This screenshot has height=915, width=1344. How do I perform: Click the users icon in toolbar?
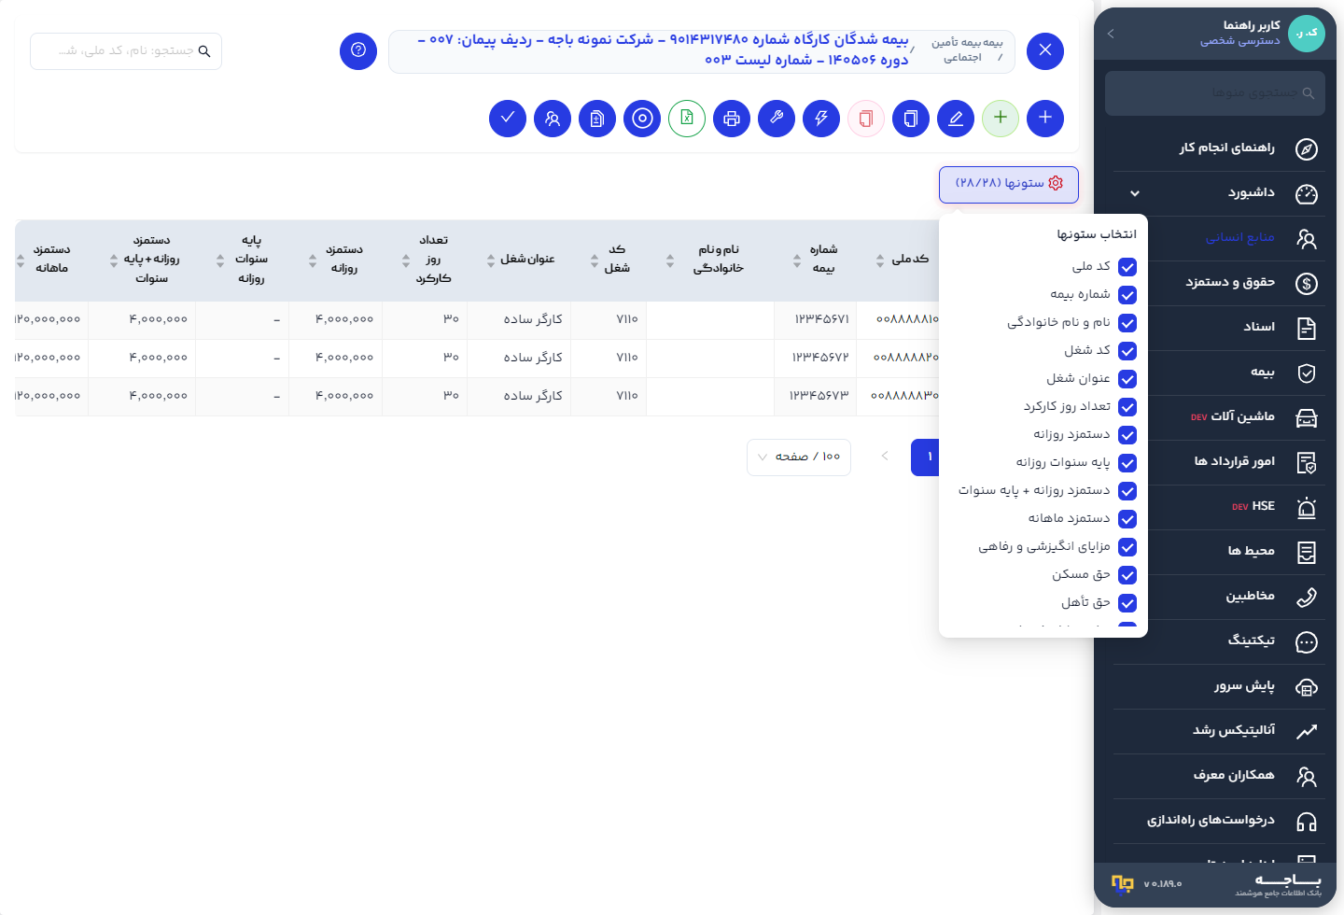(x=553, y=118)
